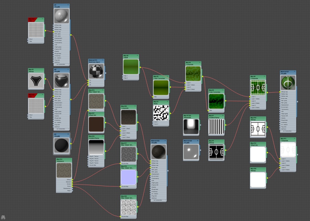This screenshot has height=221, width=310.
Task: Click 'Specular' output on Substance node
Action: click(64, 182)
